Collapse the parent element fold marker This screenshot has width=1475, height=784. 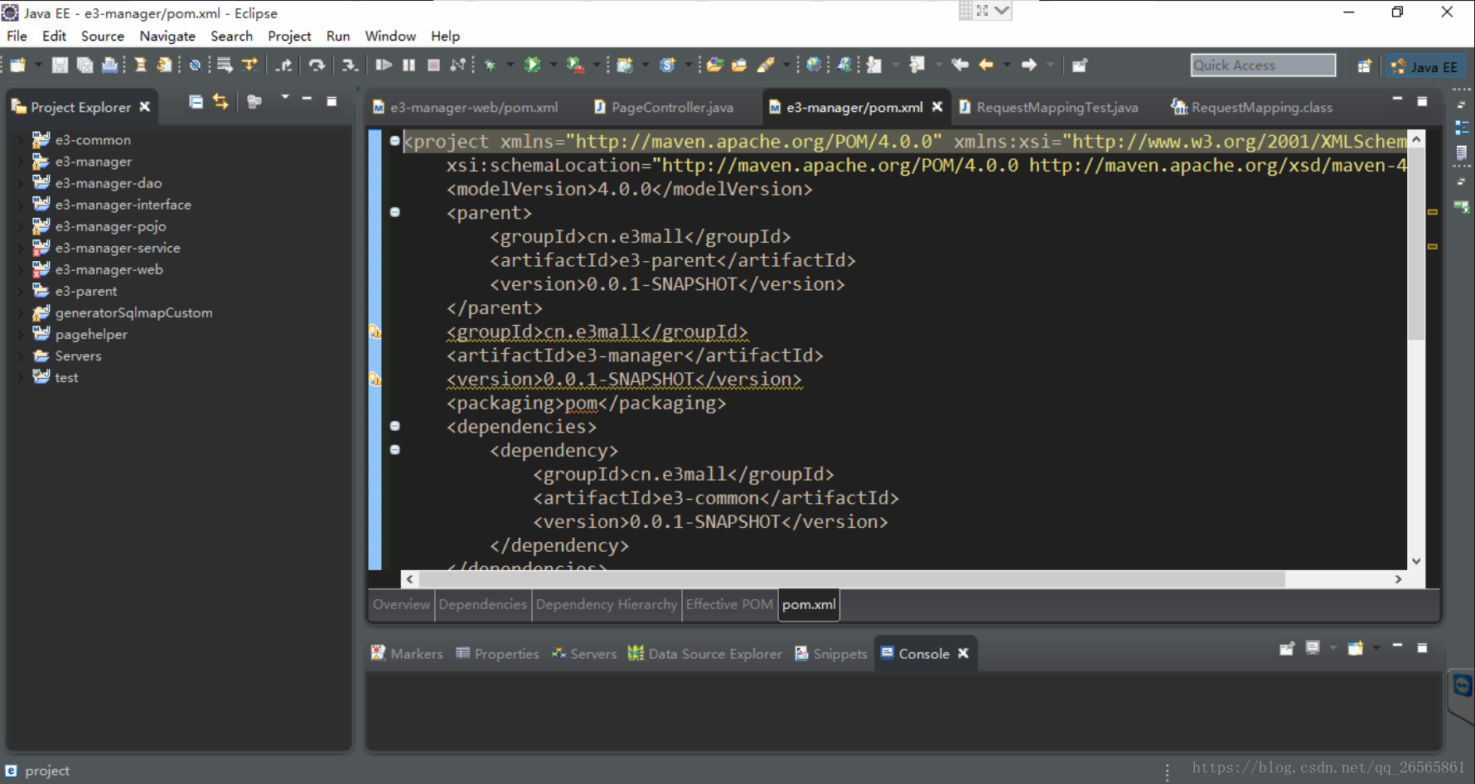pyautogui.click(x=395, y=212)
